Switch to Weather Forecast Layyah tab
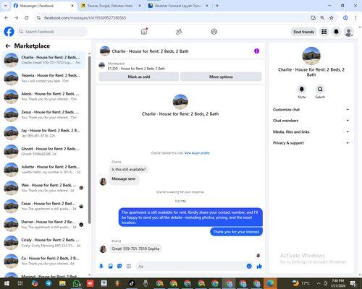362x289 pixels. (178, 6)
